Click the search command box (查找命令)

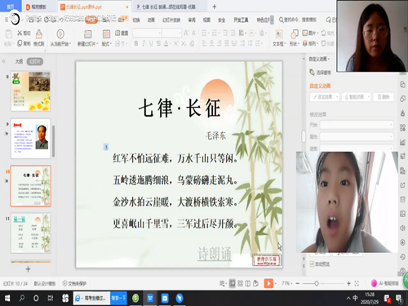[x=298, y=20]
